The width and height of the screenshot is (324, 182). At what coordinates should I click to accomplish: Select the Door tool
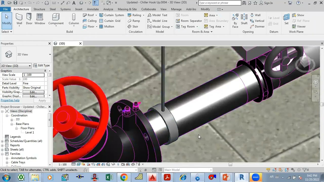click(x=29, y=19)
